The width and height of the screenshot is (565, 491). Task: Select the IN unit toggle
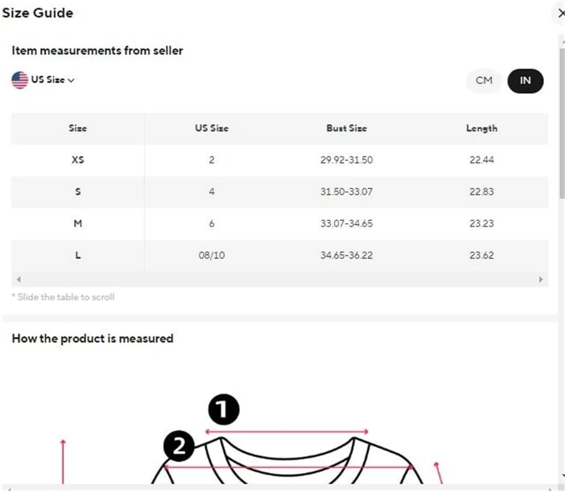click(525, 81)
